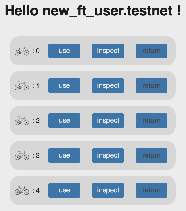
Task: Use bike number 1
Action: coord(64,86)
